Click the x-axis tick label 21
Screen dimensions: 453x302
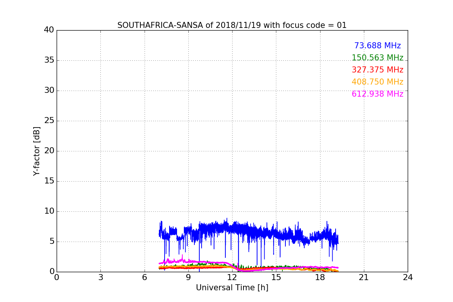pos(364,277)
